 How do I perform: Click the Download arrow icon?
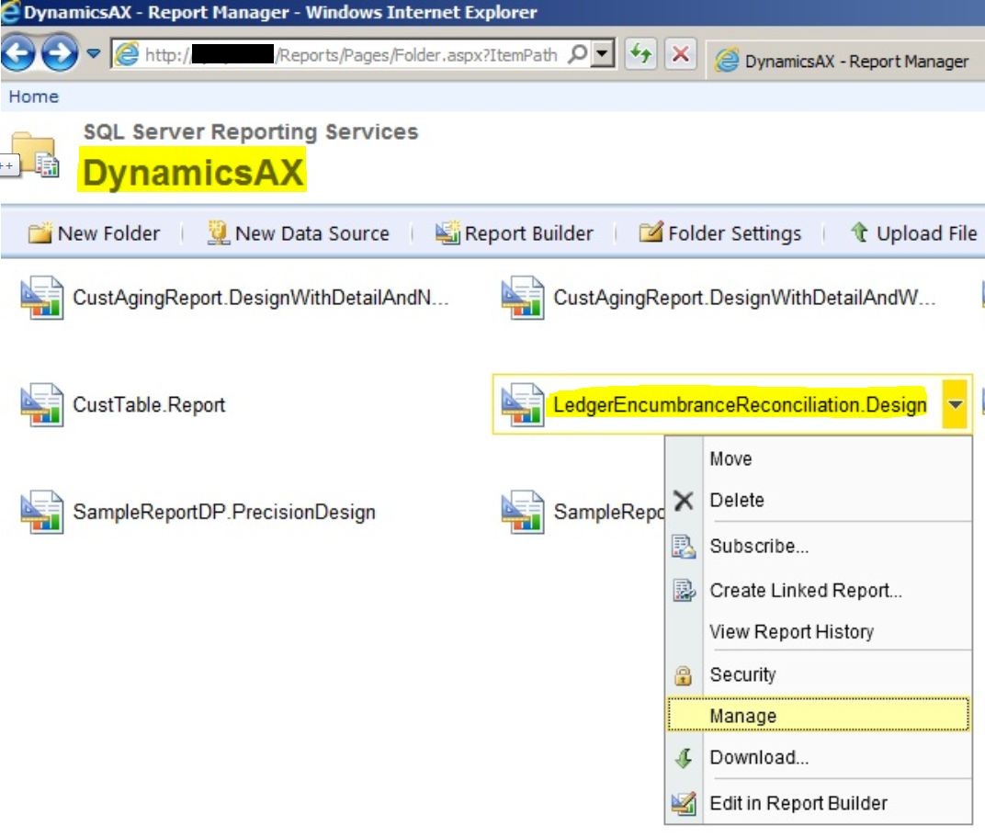click(x=684, y=757)
